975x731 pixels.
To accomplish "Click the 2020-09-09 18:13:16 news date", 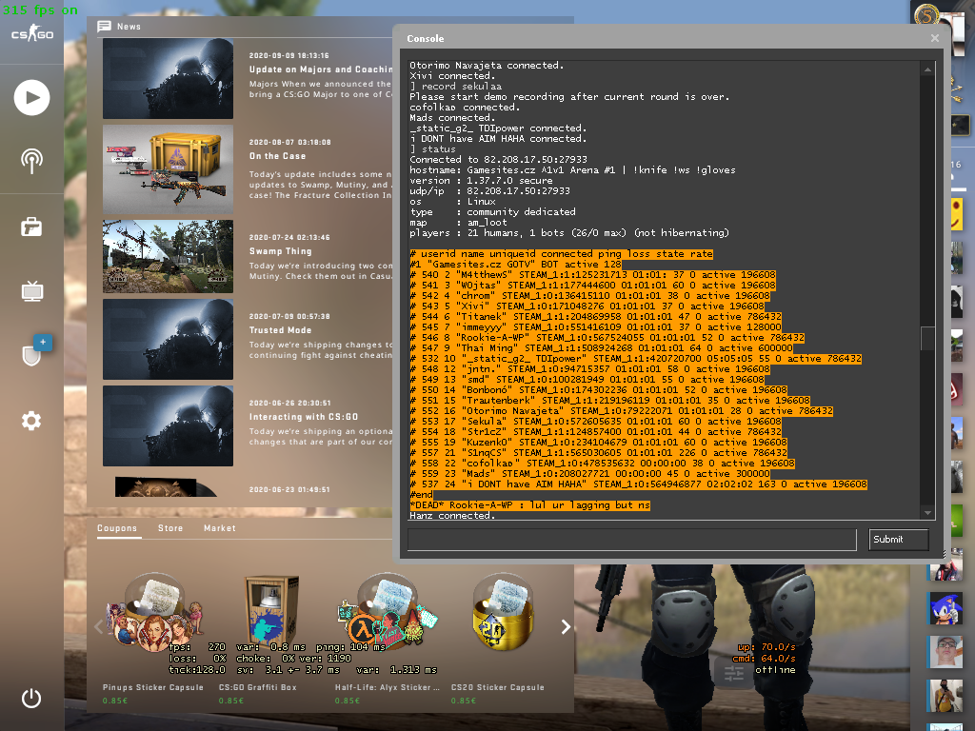I will (x=289, y=55).
